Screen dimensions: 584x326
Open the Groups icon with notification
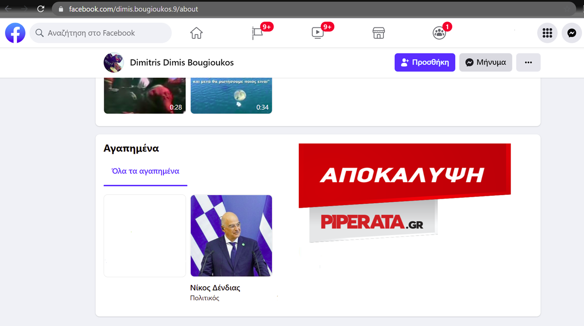coord(439,33)
